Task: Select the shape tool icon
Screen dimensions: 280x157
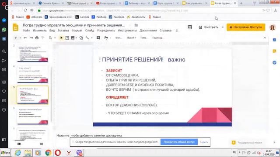Action: click(x=81, y=38)
